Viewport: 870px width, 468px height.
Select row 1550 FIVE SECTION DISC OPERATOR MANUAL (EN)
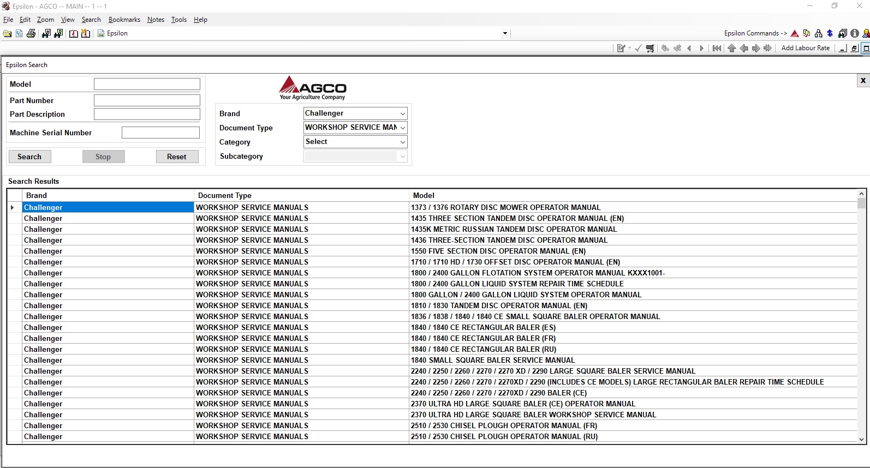432,251
